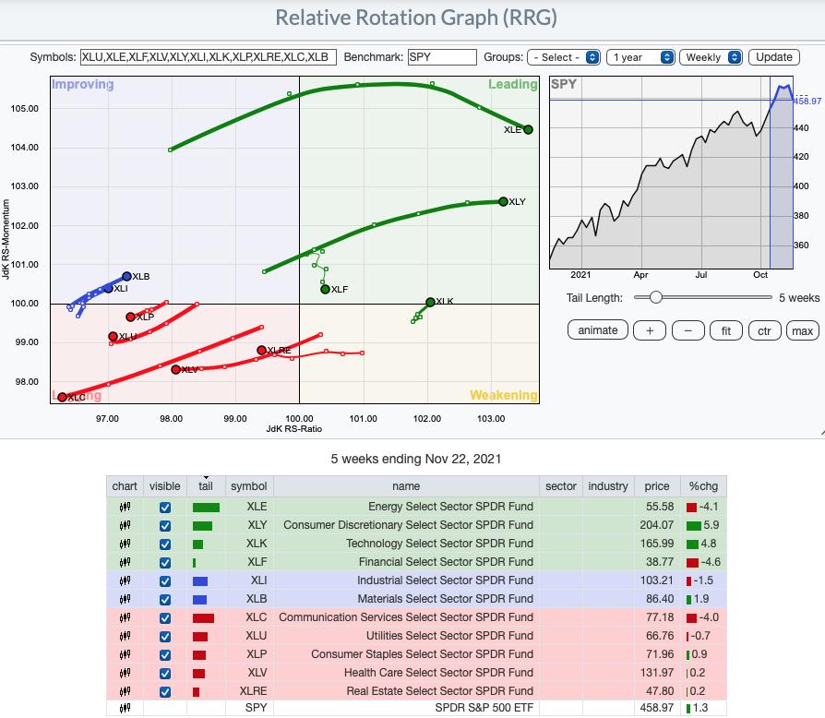Click the XLY point on the RRG
The image size is (825, 718).
pyautogui.click(x=503, y=201)
